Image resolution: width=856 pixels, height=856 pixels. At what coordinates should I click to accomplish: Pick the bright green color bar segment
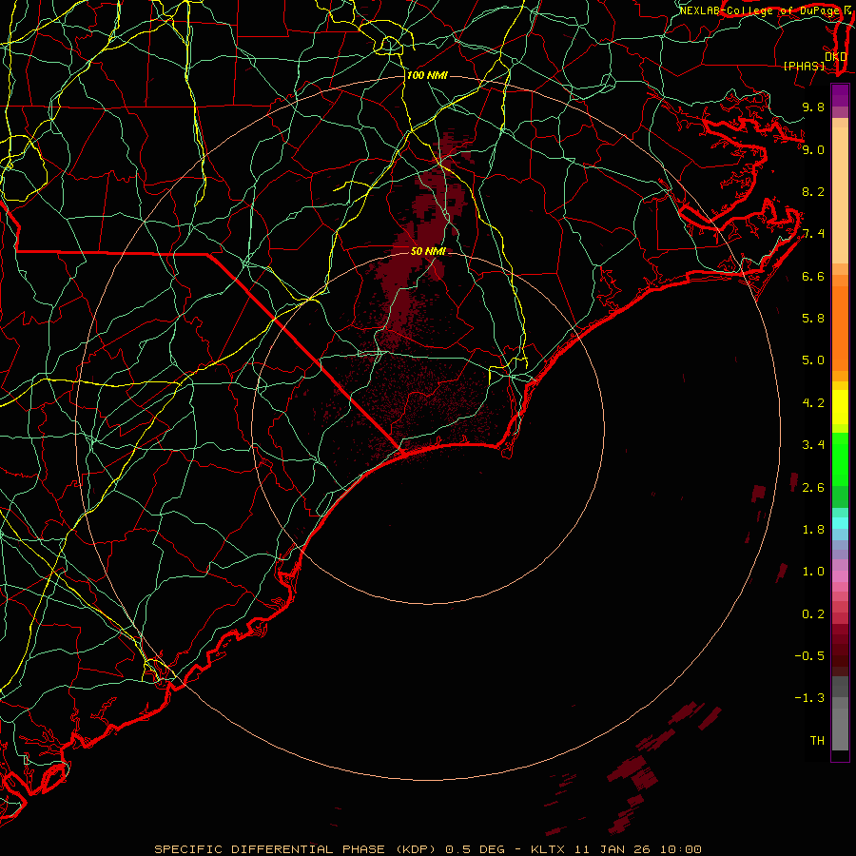pos(840,458)
